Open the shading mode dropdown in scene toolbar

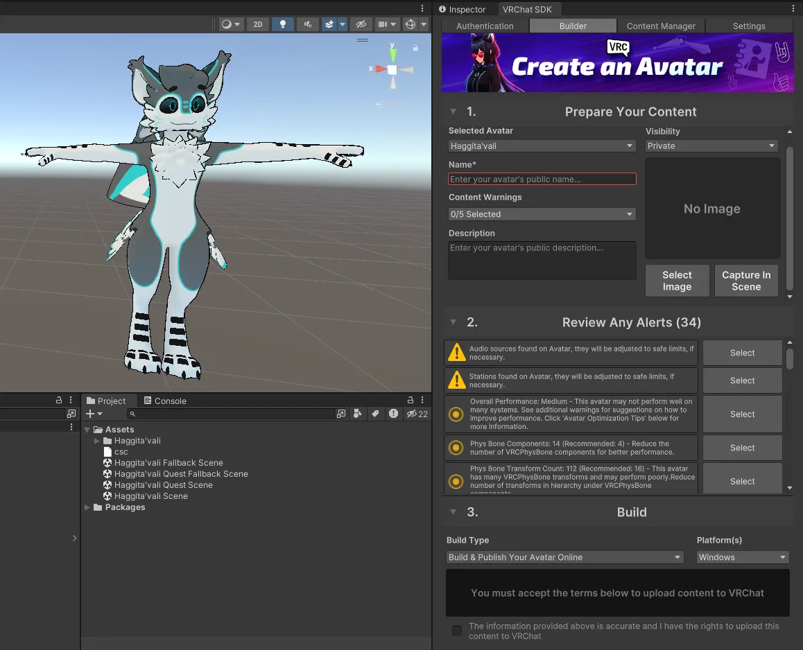tap(231, 24)
